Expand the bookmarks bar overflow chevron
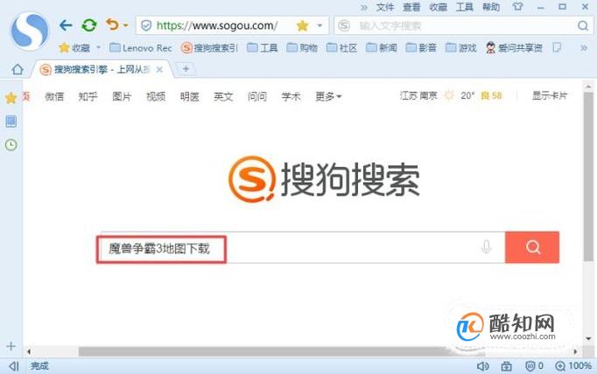The height and width of the screenshot is (374, 597). coord(584,48)
